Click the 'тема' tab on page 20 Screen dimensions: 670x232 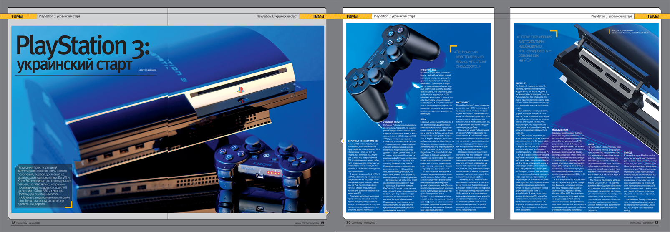tap(352, 16)
